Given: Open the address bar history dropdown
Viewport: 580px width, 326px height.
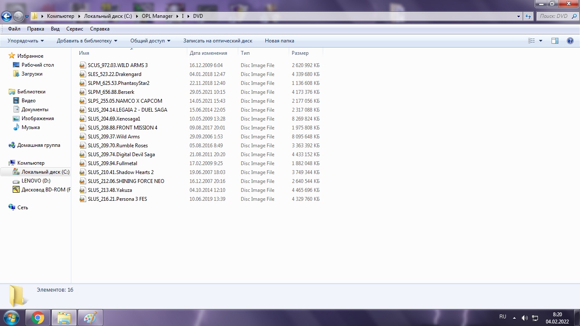Looking at the screenshot, I should (519, 16).
